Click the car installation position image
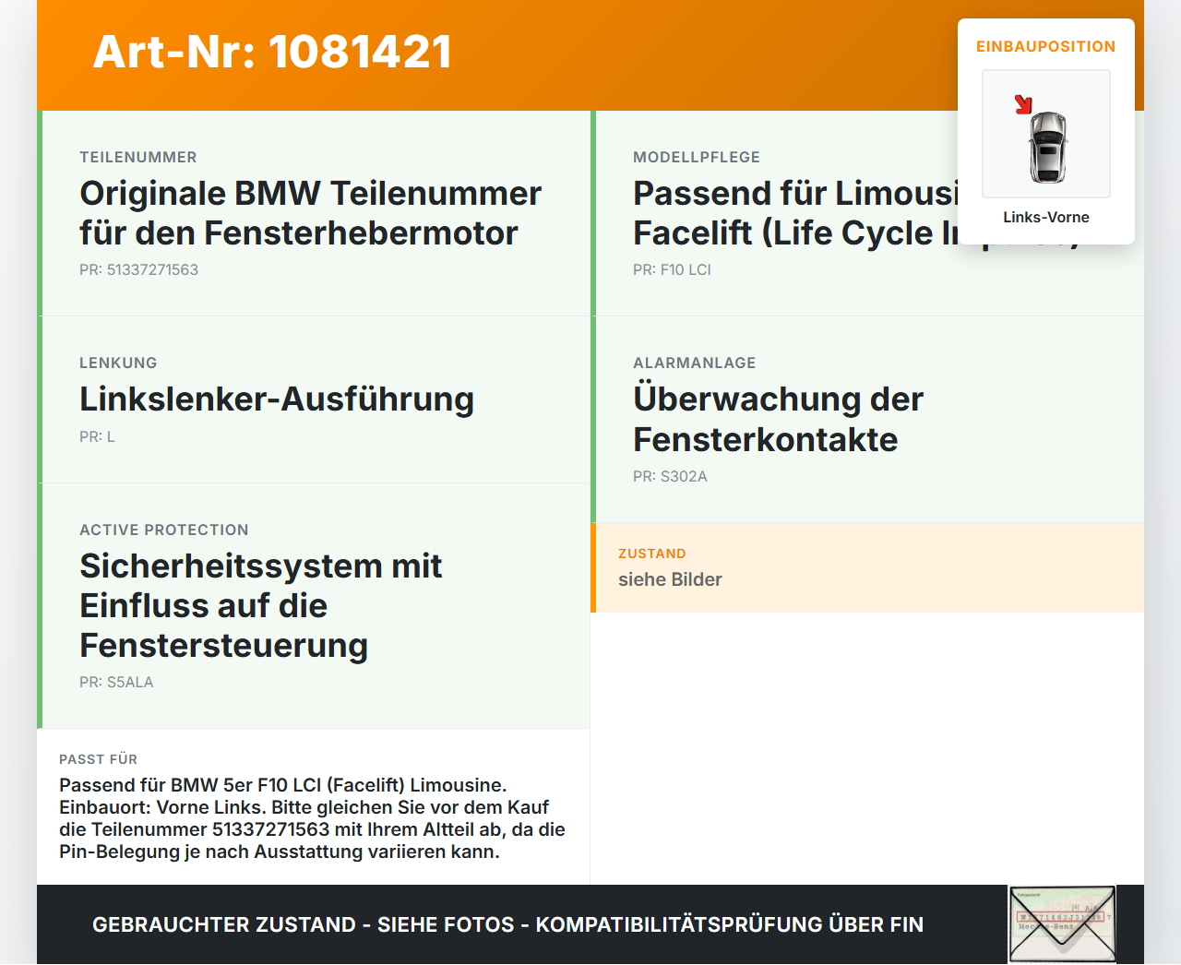This screenshot has width=1181, height=965. point(1046,134)
